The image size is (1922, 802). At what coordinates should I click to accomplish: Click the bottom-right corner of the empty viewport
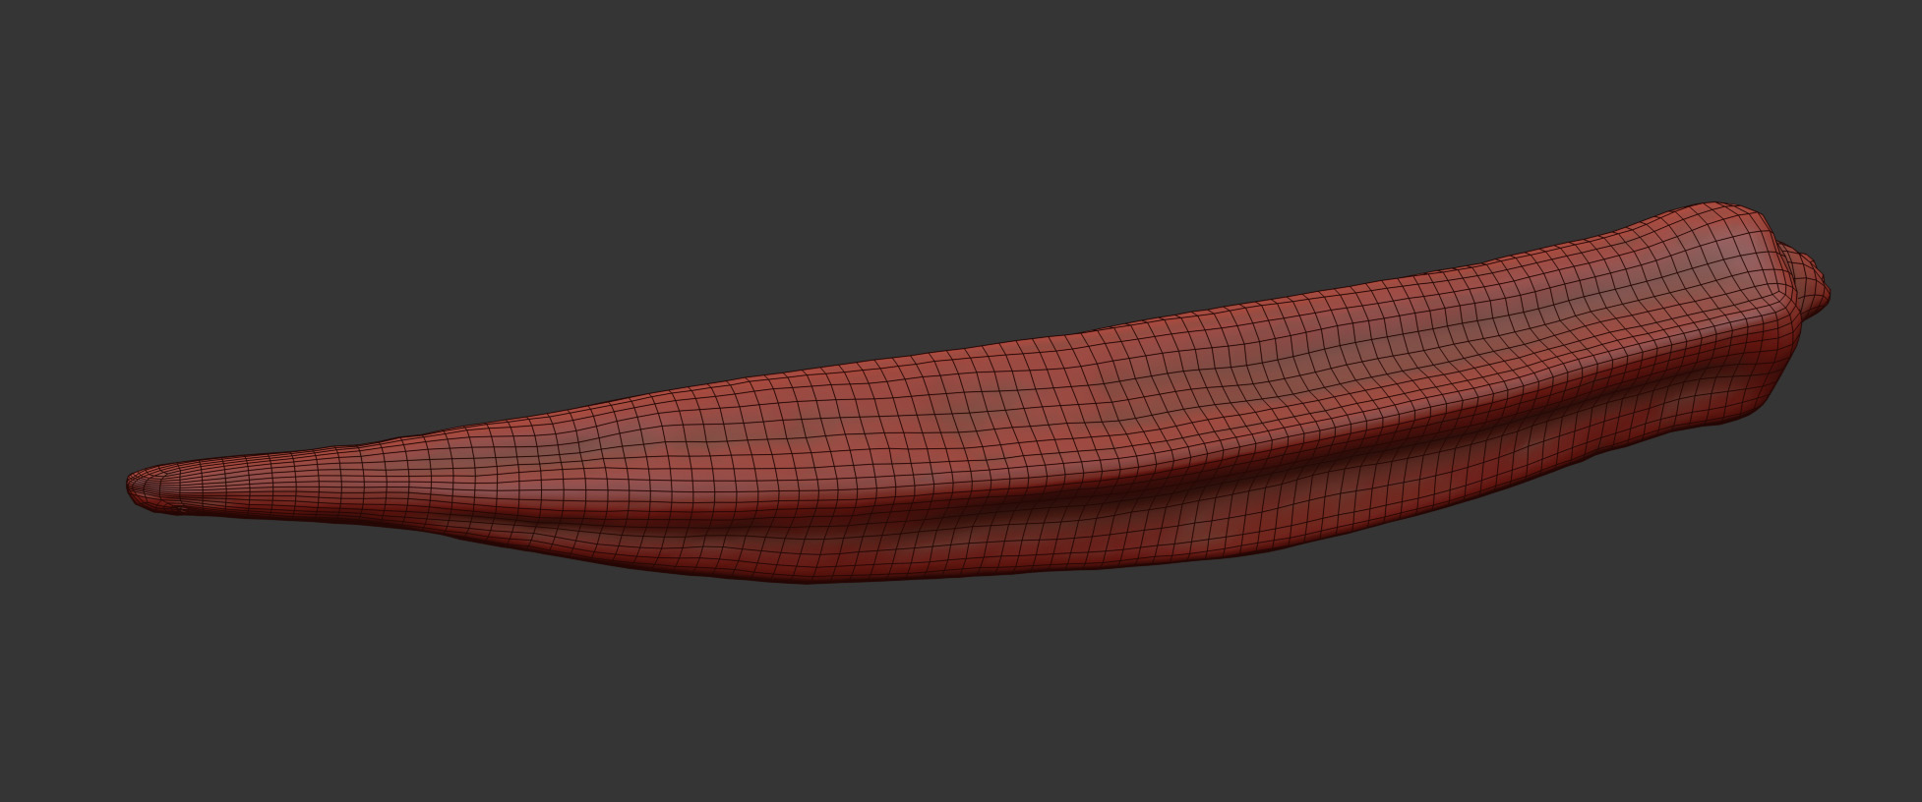point(1911,791)
